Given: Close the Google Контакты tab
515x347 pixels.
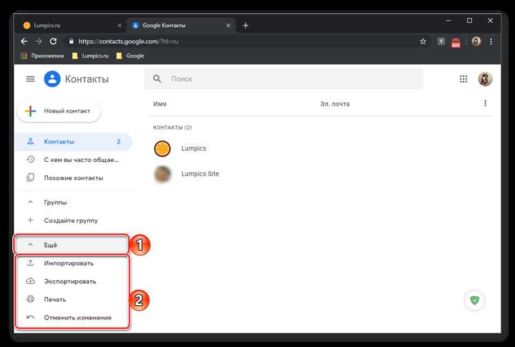Looking at the screenshot, I should click(x=228, y=25).
